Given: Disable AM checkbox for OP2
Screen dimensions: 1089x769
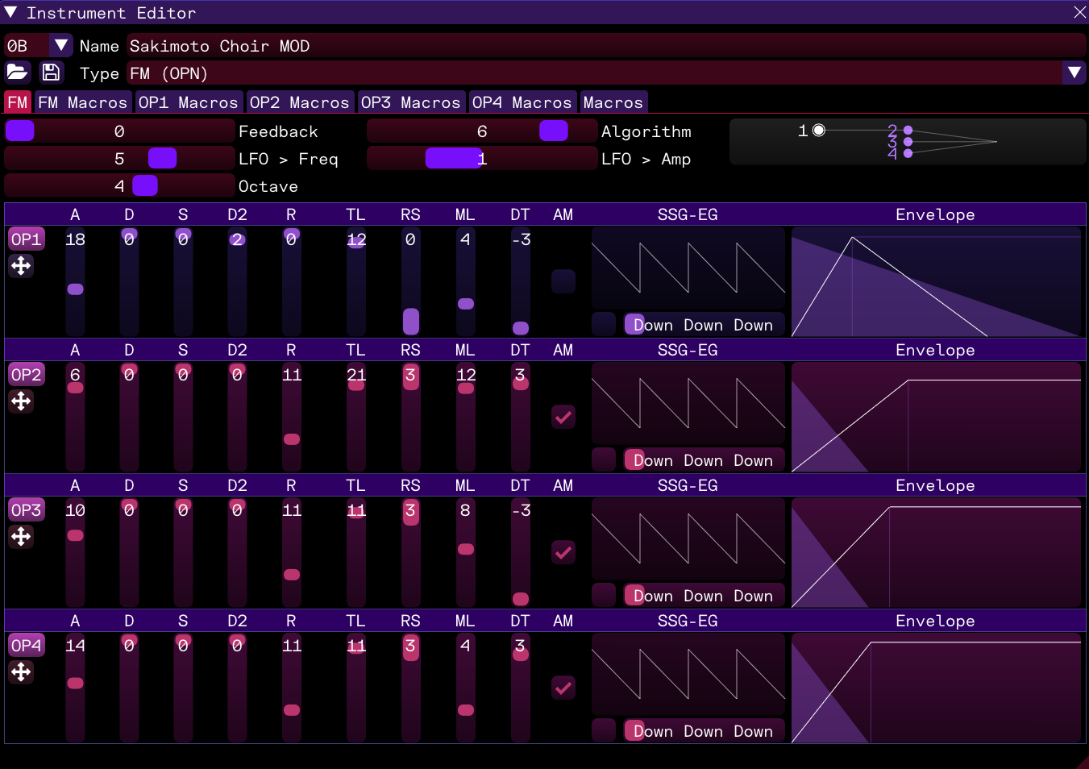Looking at the screenshot, I should 563,417.
